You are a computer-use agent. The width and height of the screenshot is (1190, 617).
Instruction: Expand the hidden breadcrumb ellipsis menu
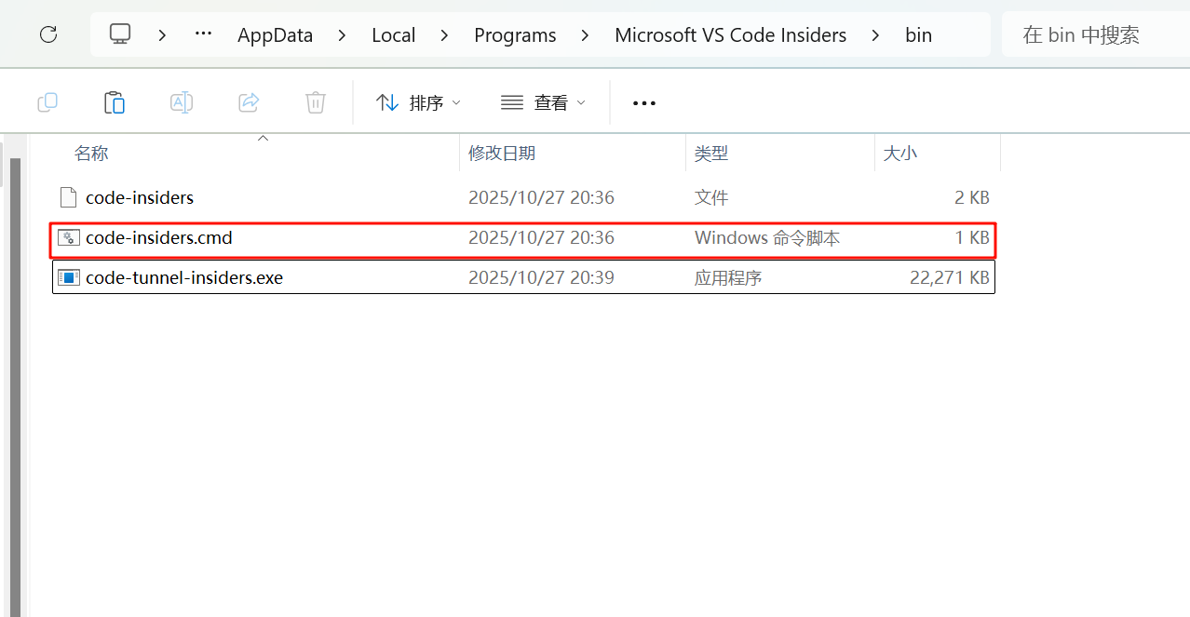(203, 34)
